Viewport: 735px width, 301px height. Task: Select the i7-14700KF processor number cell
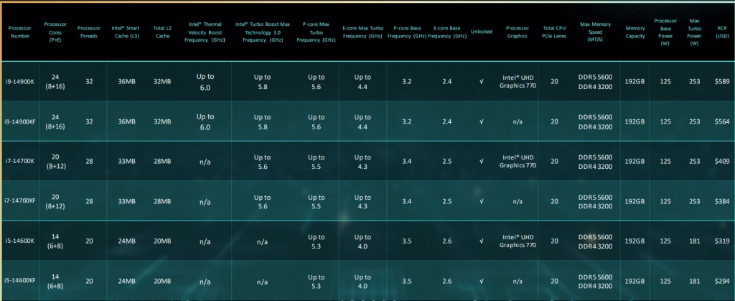(x=19, y=201)
